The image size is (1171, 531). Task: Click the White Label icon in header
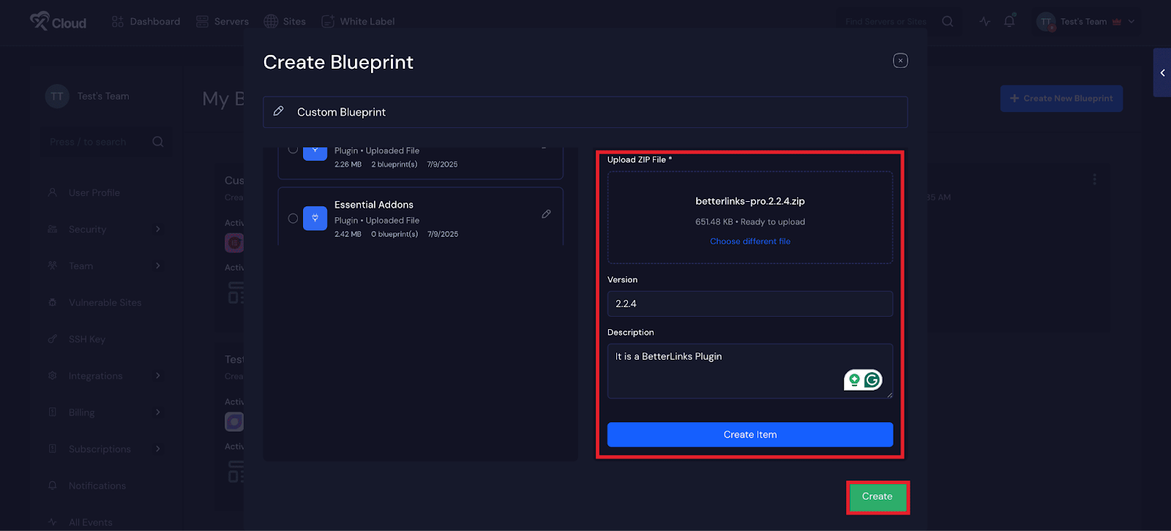pos(328,21)
